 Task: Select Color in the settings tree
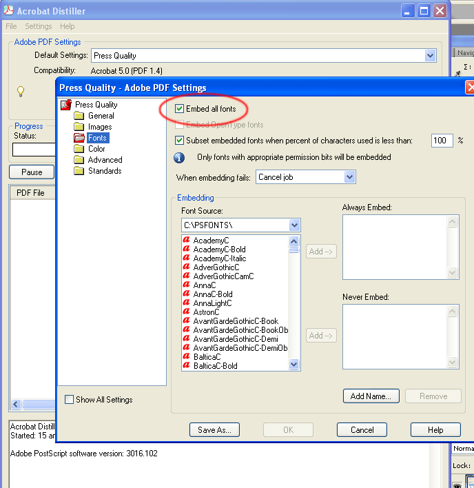96,149
